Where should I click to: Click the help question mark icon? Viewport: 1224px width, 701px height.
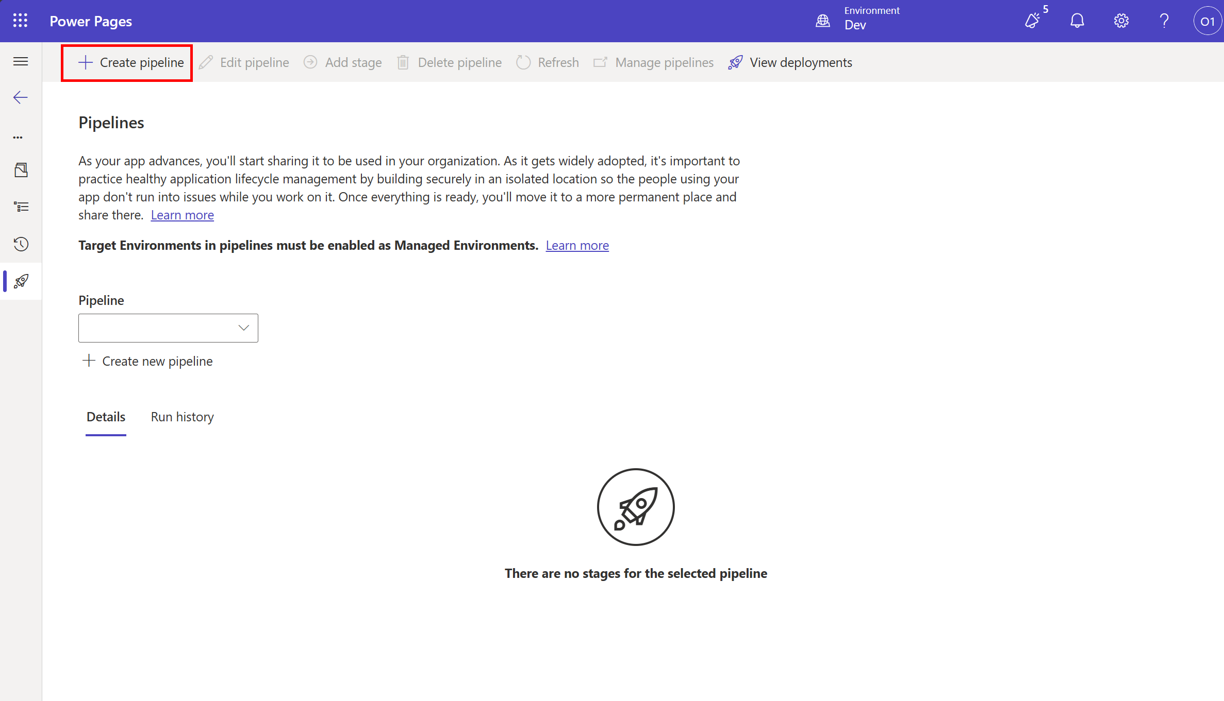tap(1164, 21)
